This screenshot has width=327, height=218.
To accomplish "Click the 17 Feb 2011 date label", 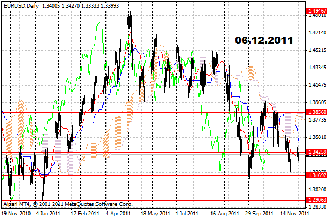I will 83,214.
